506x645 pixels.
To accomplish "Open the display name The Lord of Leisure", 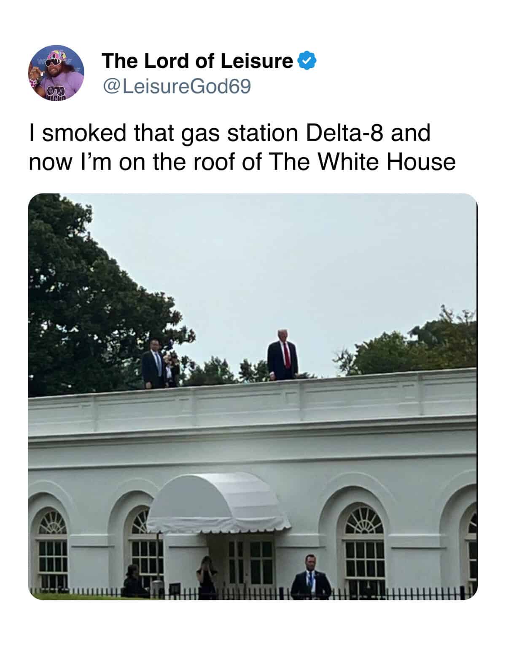I will pyautogui.click(x=197, y=61).
